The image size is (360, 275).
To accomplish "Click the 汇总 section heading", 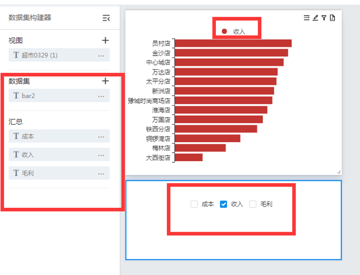I will click(x=16, y=121).
